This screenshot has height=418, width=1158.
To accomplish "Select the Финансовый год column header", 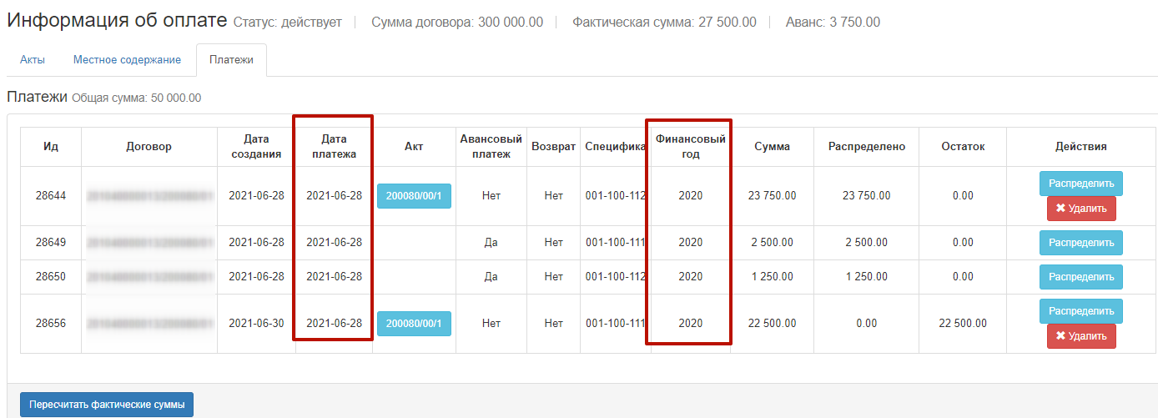I will [690, 147].
